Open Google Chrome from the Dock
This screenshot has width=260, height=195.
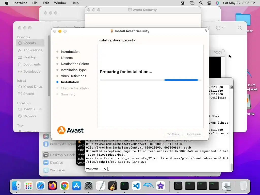pyautogui.click(x=64, y=186)
